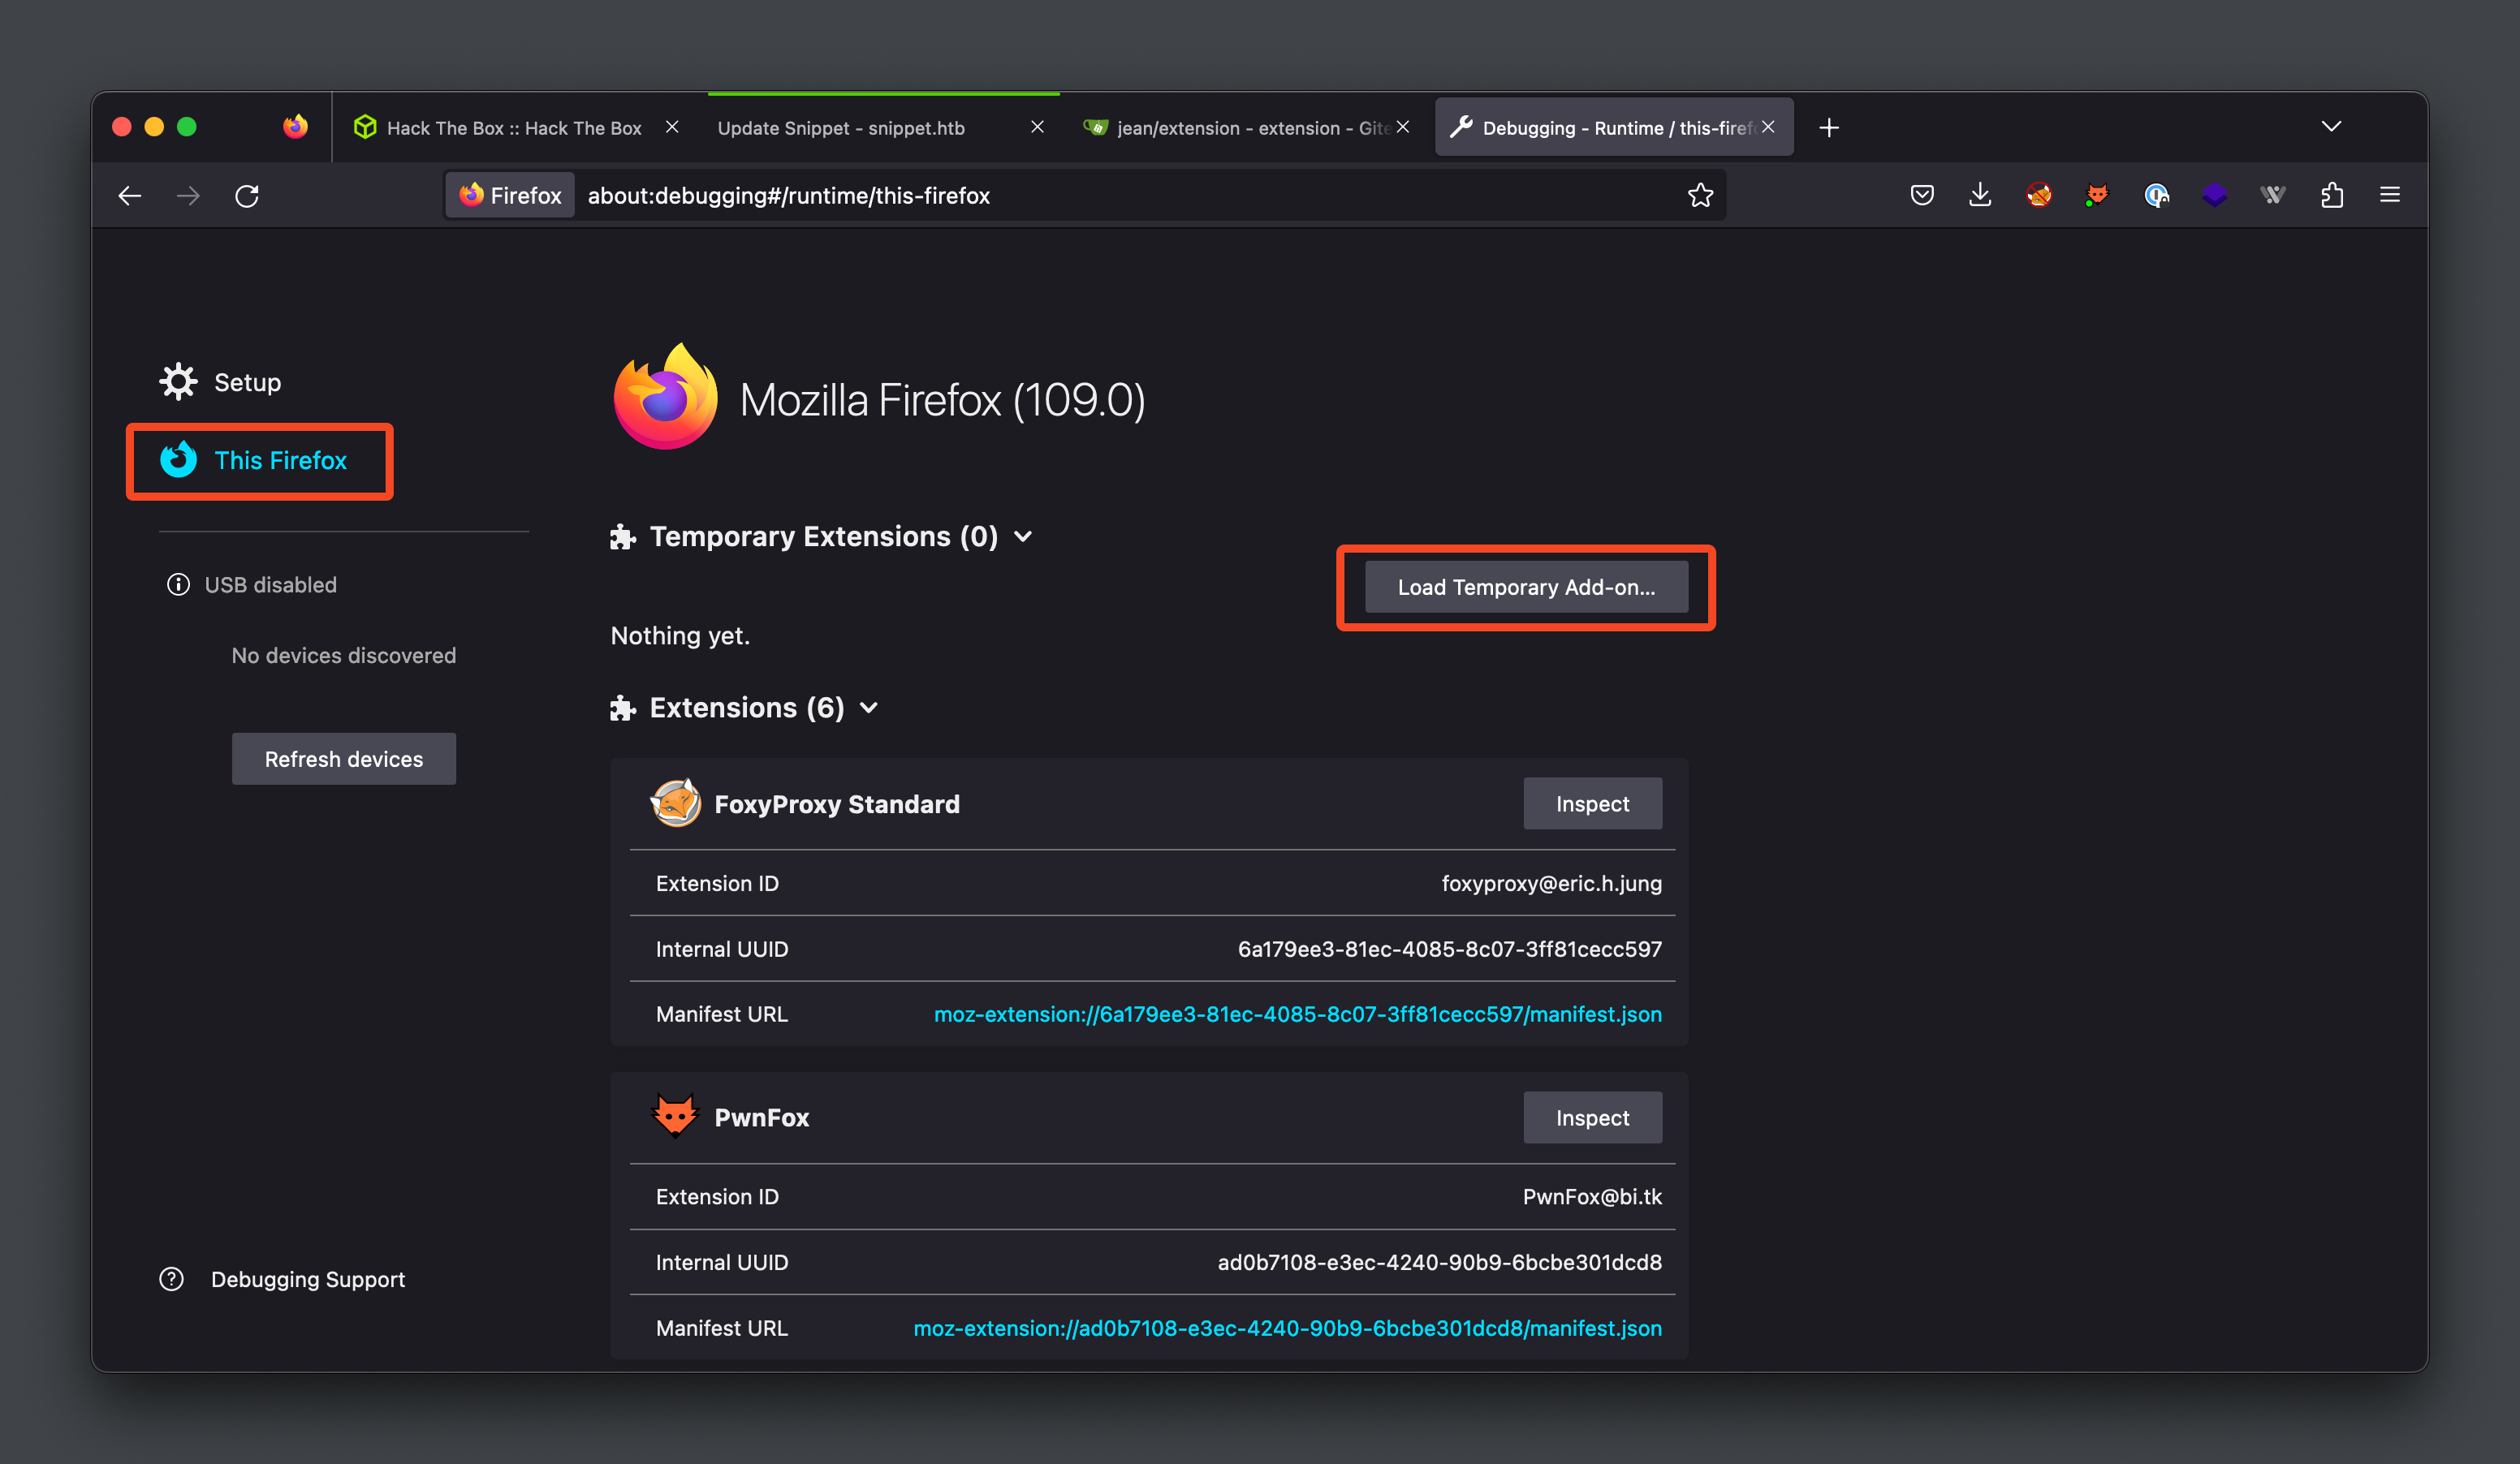Click the FoxyProxy Standard name
Screen dimensions: 2520x1464
click(x=837, y=804)
